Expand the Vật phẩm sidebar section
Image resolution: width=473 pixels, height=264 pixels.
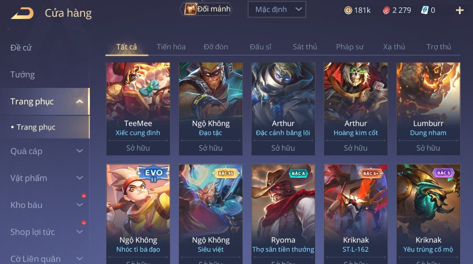80,178
